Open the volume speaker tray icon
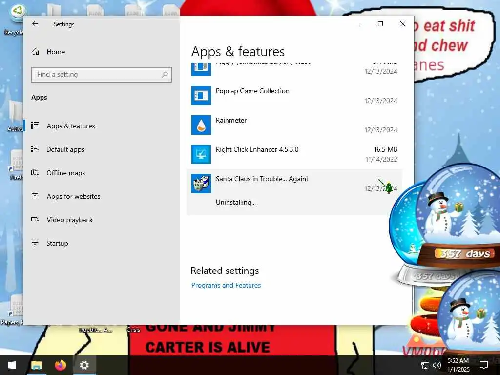This screenshot has width=500, height=375. (x=437, y=365)
